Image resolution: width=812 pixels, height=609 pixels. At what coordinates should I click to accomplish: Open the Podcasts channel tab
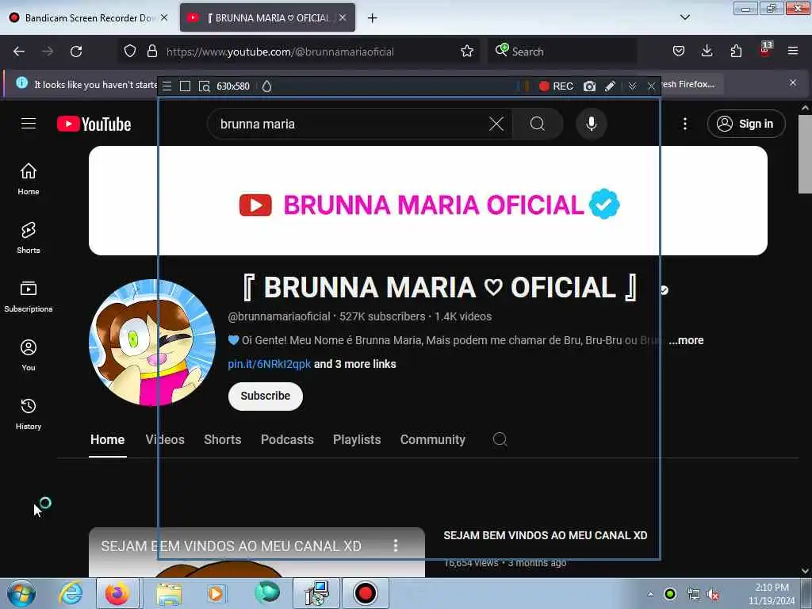coord(287,439)
